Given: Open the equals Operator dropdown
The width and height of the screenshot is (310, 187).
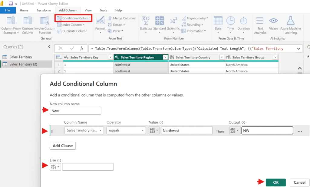Looking at the screenshot, I should [x=126, y=130].
